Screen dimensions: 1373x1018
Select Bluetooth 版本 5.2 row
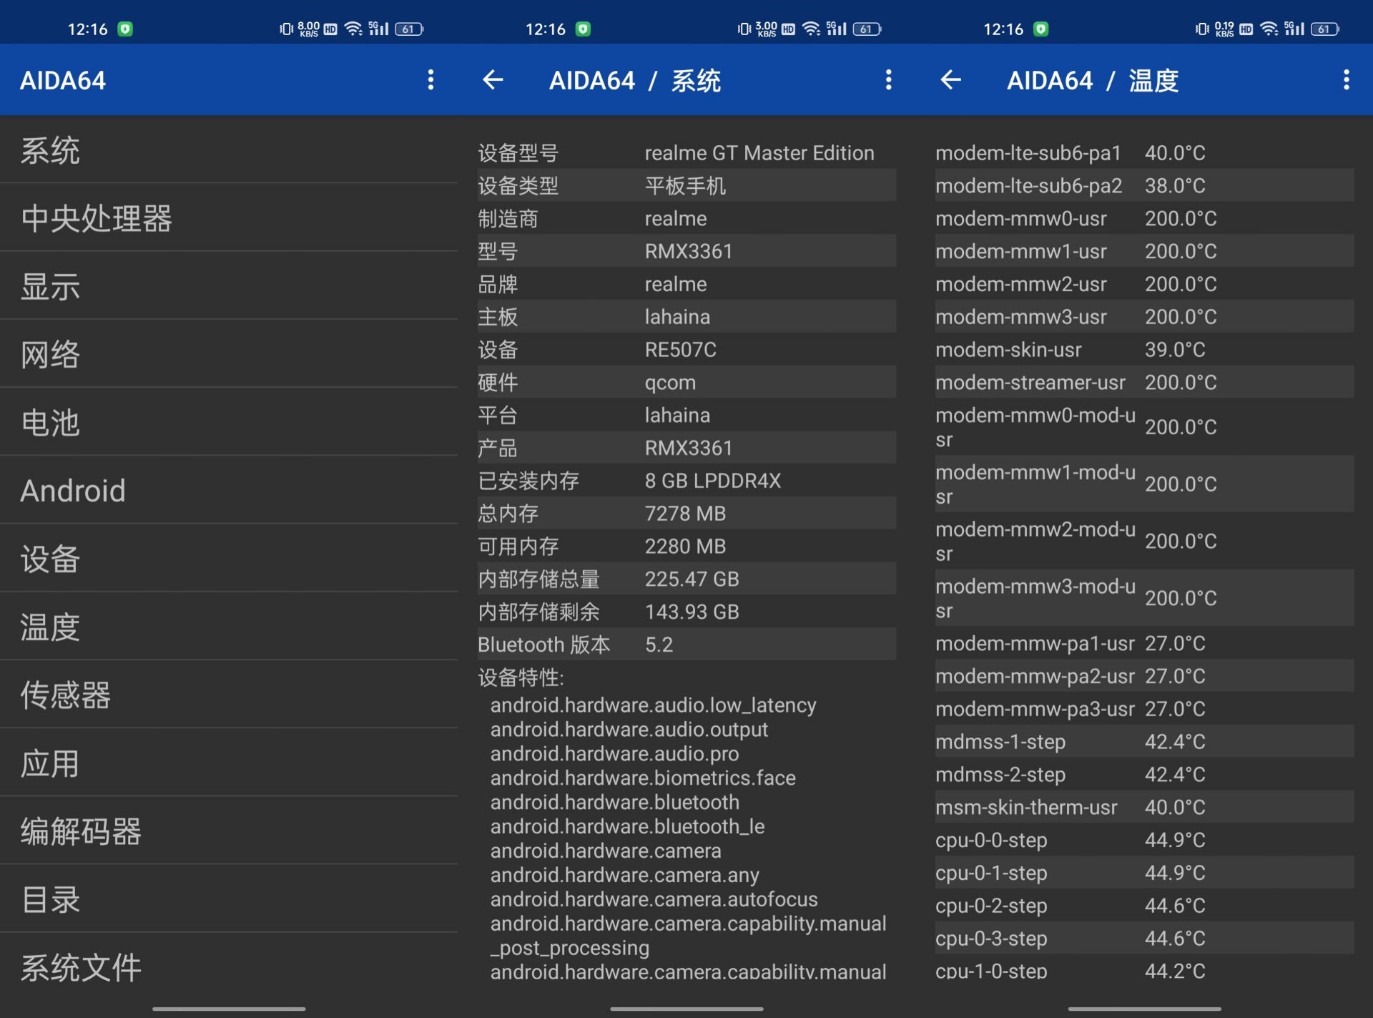[x=686, y=645]
